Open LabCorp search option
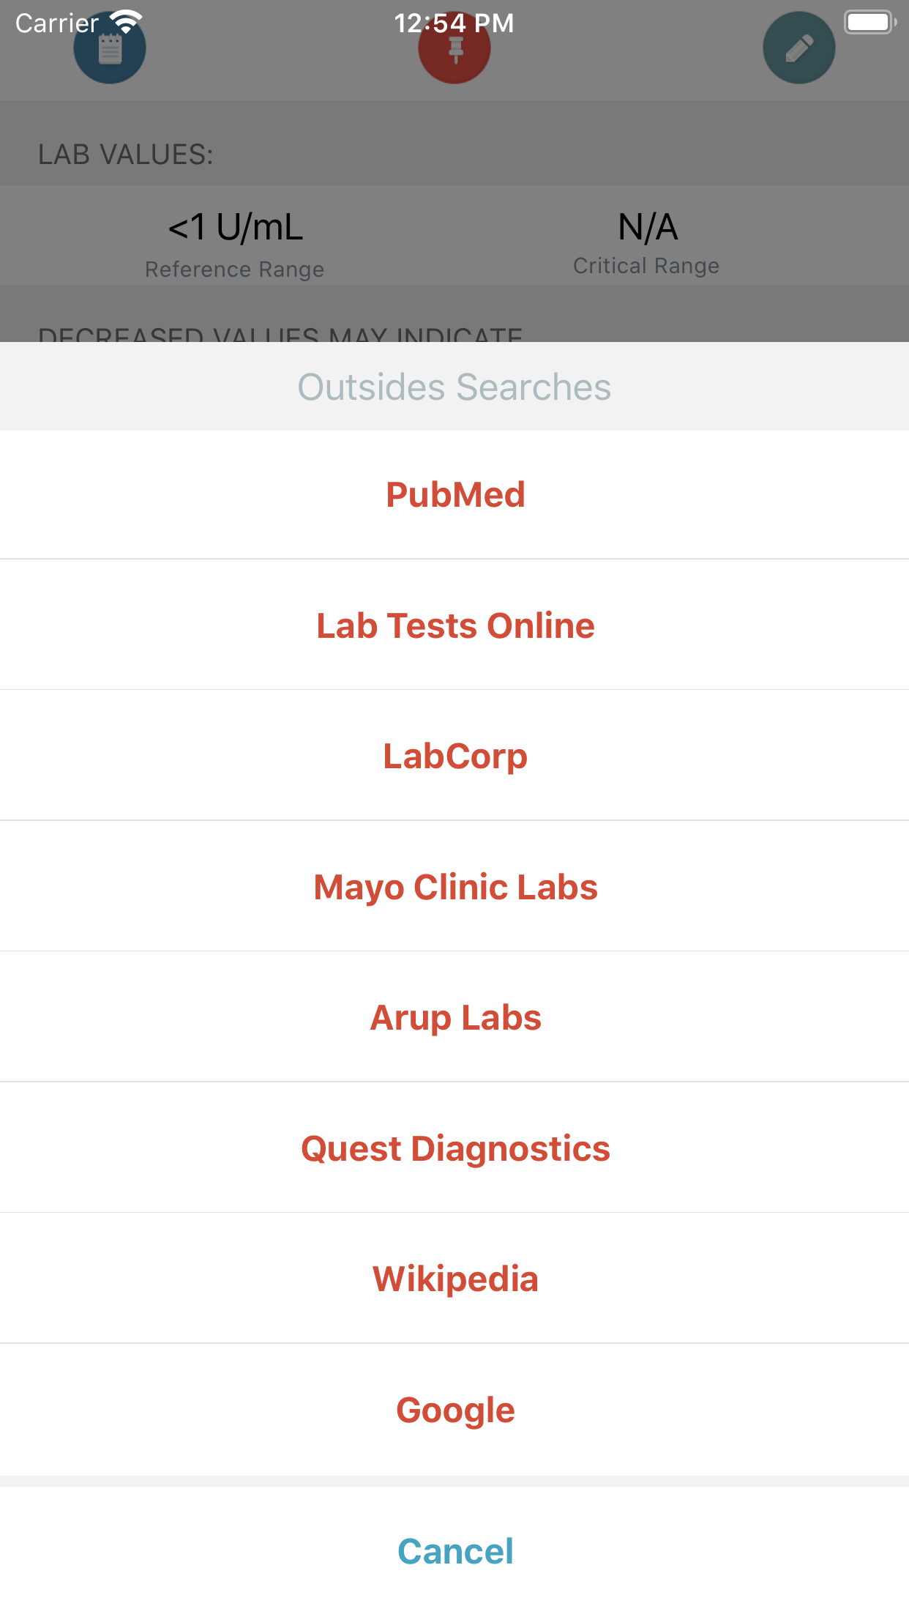The image size is (909, 1617). click(x=454, y=756)
